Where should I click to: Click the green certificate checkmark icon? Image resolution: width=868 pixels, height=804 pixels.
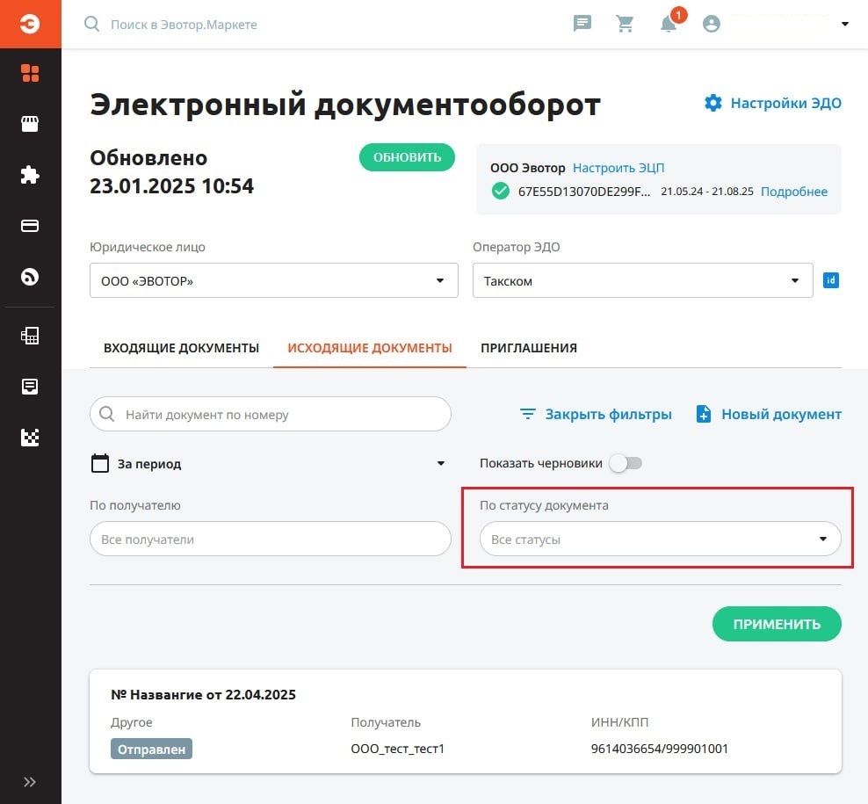501,191
